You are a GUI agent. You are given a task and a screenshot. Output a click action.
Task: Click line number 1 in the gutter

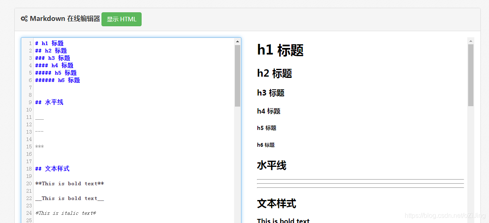click(x=30, y=43)
